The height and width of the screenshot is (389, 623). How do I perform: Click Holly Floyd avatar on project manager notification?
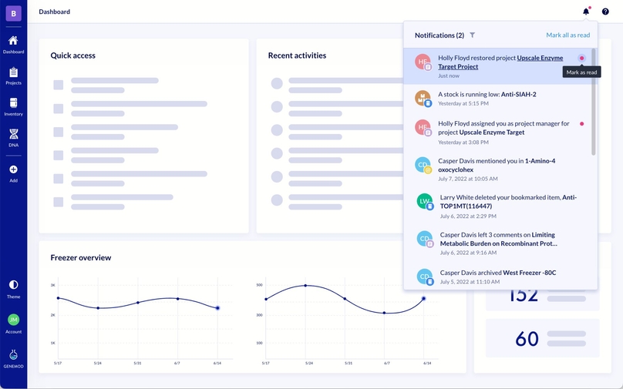(423, 127)
